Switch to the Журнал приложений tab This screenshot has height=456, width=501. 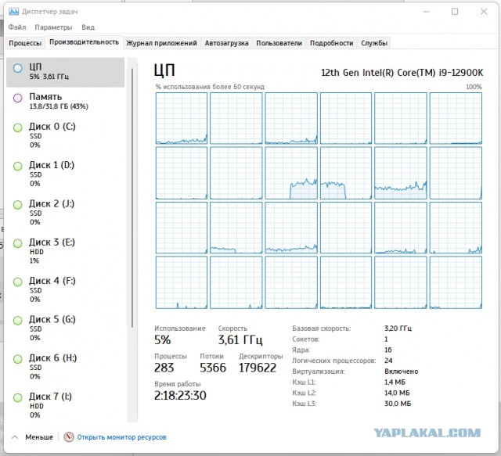click(x=161, y=43)
